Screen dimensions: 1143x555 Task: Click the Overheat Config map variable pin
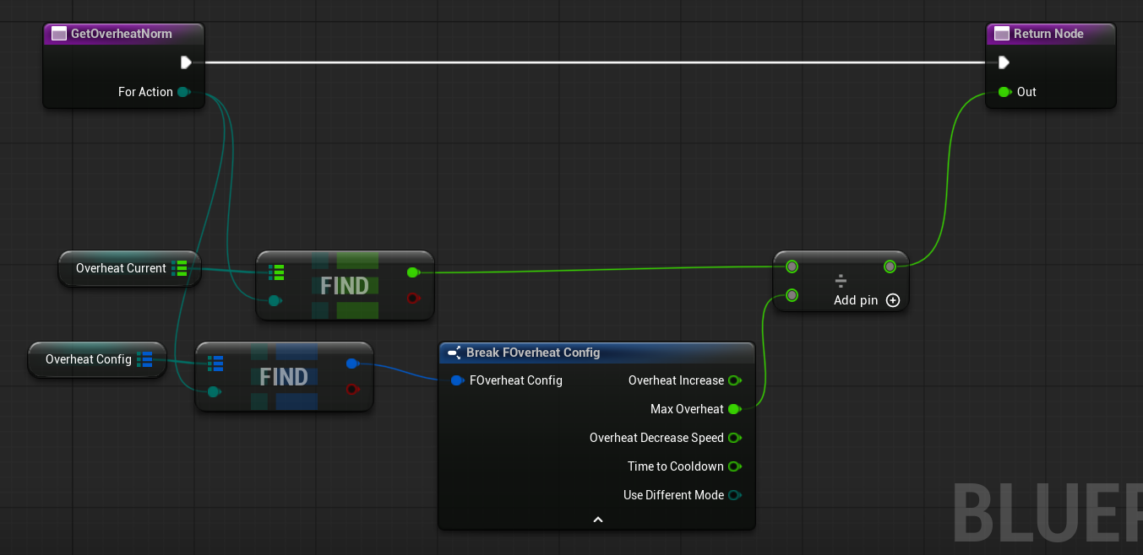coord(144,359)
